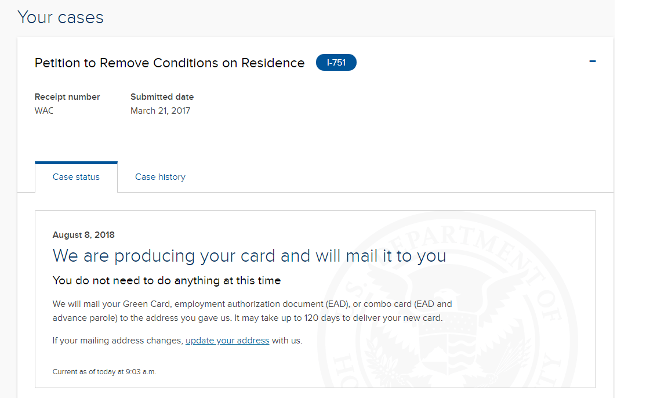Collapse the I-751 case panel
Screen dimensions: 668x398
pyautogui.click(x=592, y=61)
